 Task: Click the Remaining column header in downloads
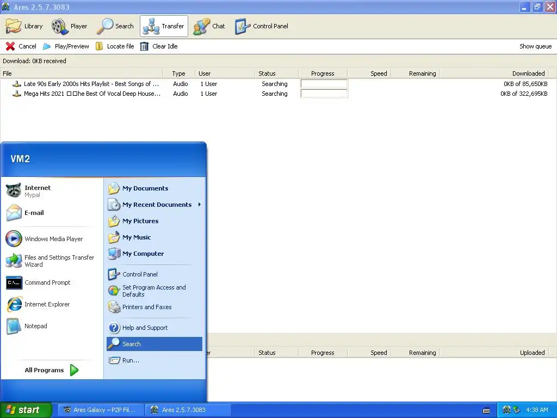(416, 73)
